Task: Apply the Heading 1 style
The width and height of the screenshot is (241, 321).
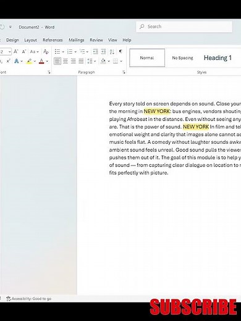Action: (x=218, y=58)
